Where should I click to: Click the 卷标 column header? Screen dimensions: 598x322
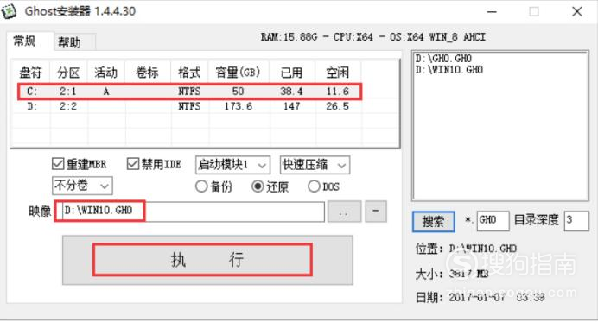click(148, 73)
